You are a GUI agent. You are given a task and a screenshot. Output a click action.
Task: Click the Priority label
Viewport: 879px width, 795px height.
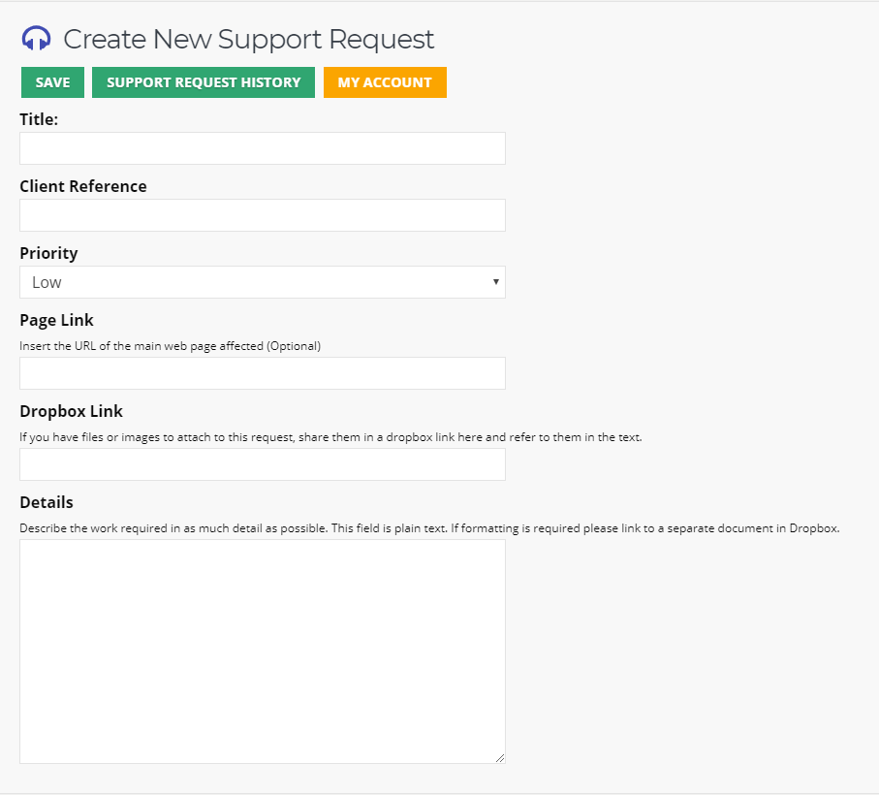point(48,253)
